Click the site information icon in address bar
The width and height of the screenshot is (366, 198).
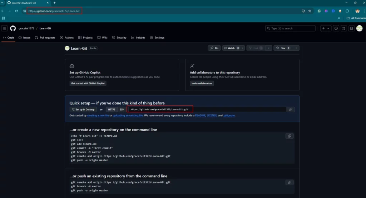pyautogui.click(x=25, y=11)
